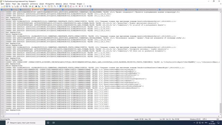Click the Copy toolbar icon

coord(24,6)
